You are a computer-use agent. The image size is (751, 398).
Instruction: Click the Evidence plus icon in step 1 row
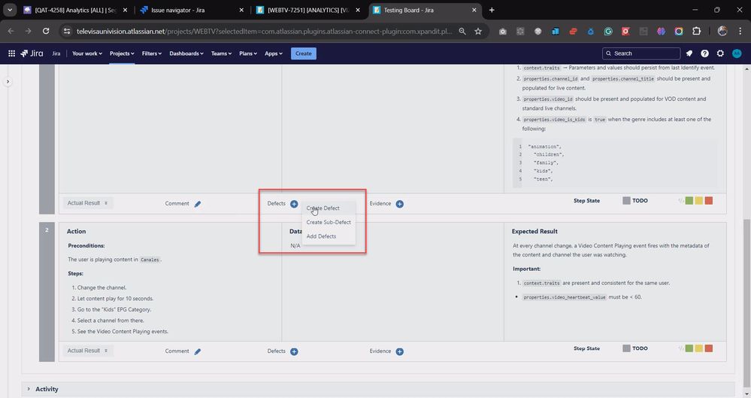point(399,204)
